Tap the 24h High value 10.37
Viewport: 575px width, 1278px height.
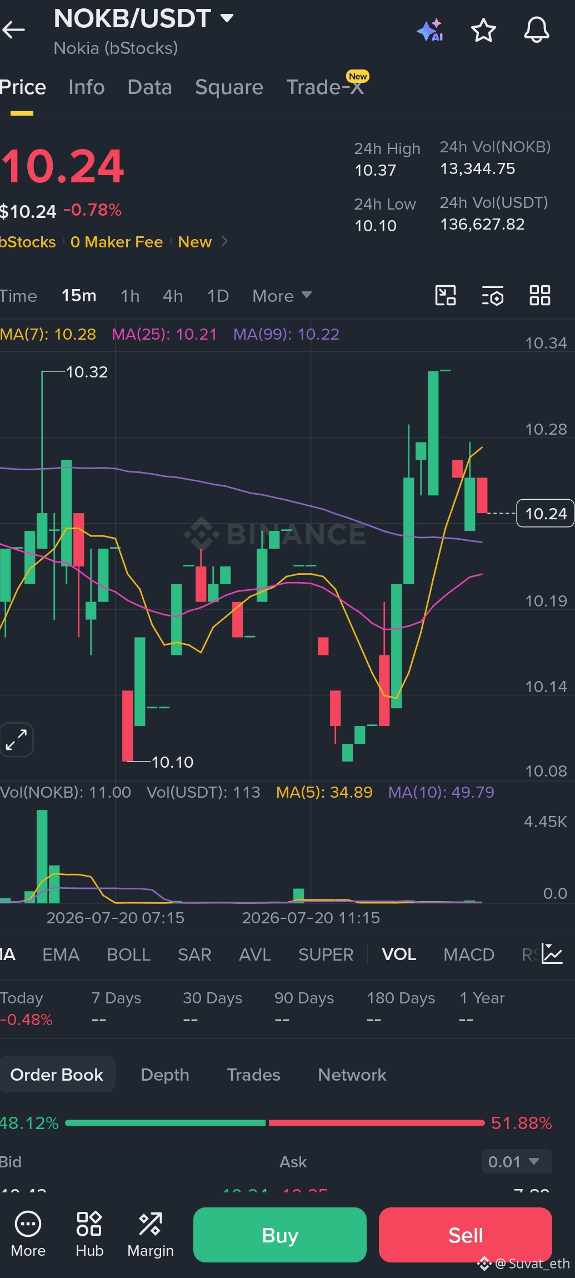(376, 170)
